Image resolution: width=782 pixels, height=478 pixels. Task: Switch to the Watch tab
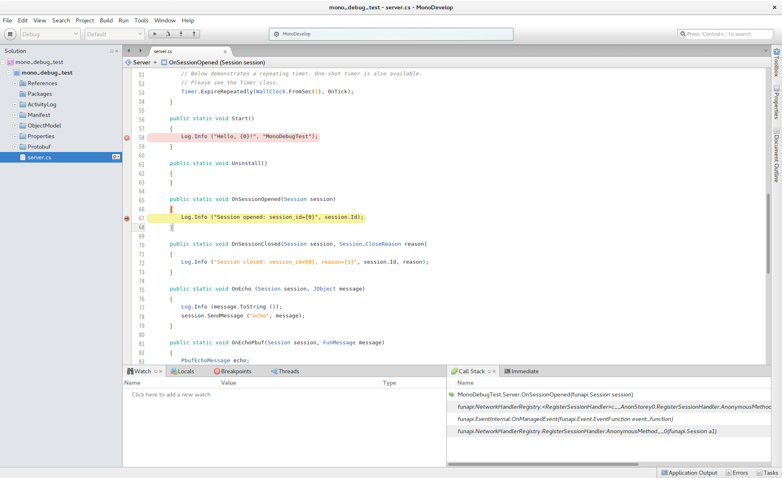click(139, 371)
